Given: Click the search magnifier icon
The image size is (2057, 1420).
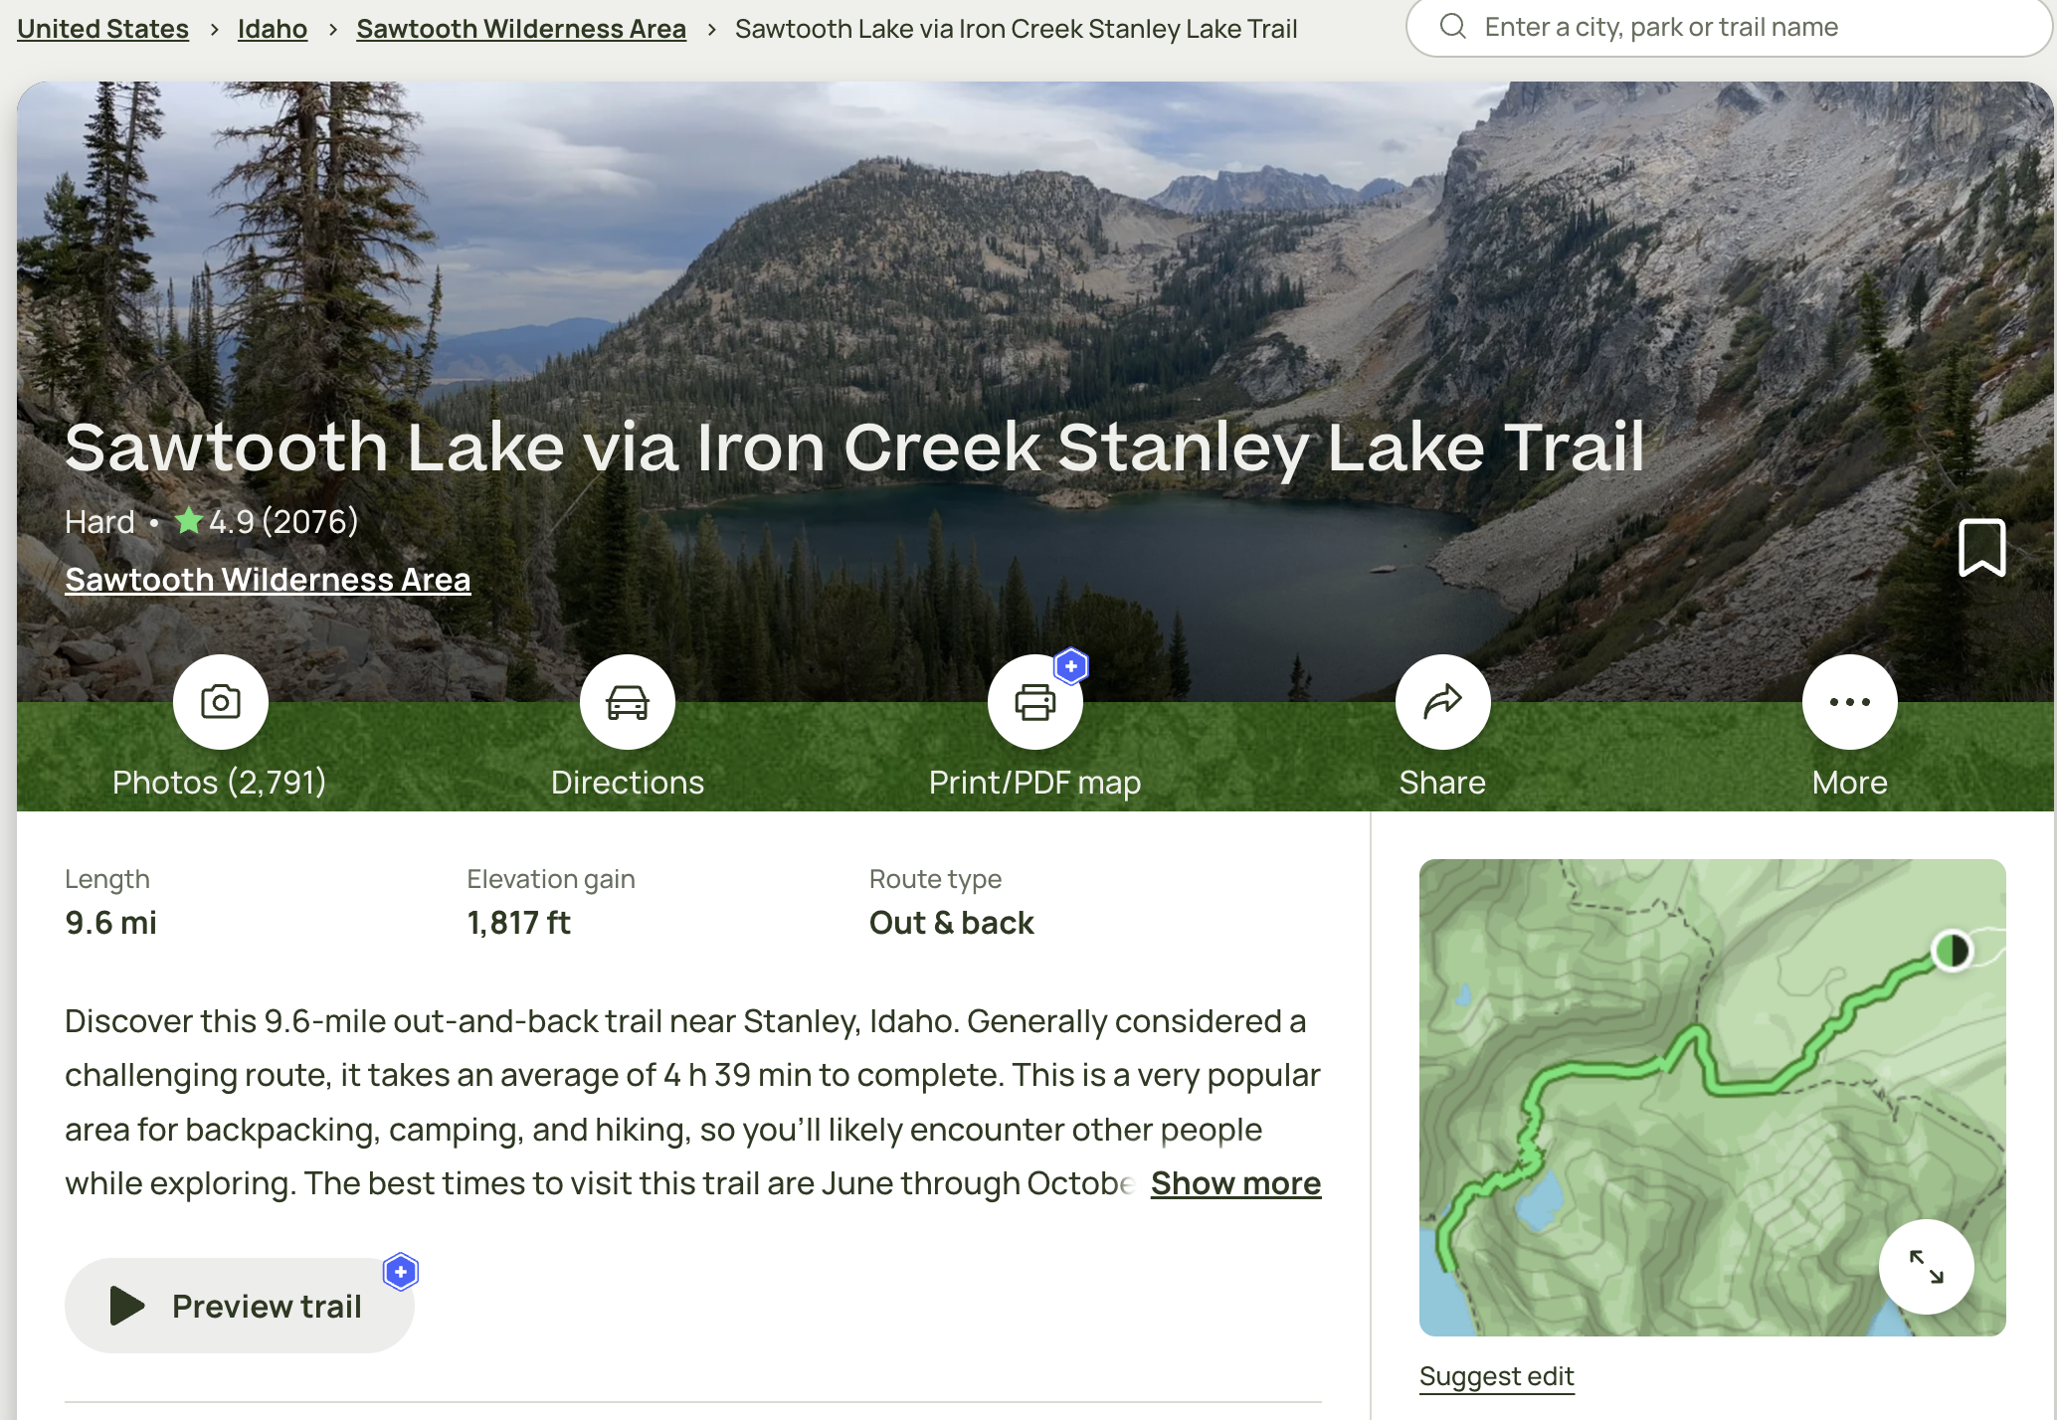Looking at the screenshot, I should 1453,27.
